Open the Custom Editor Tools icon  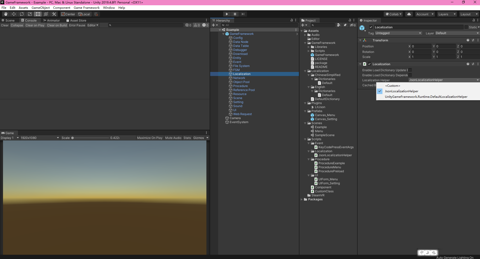[54, 14]
